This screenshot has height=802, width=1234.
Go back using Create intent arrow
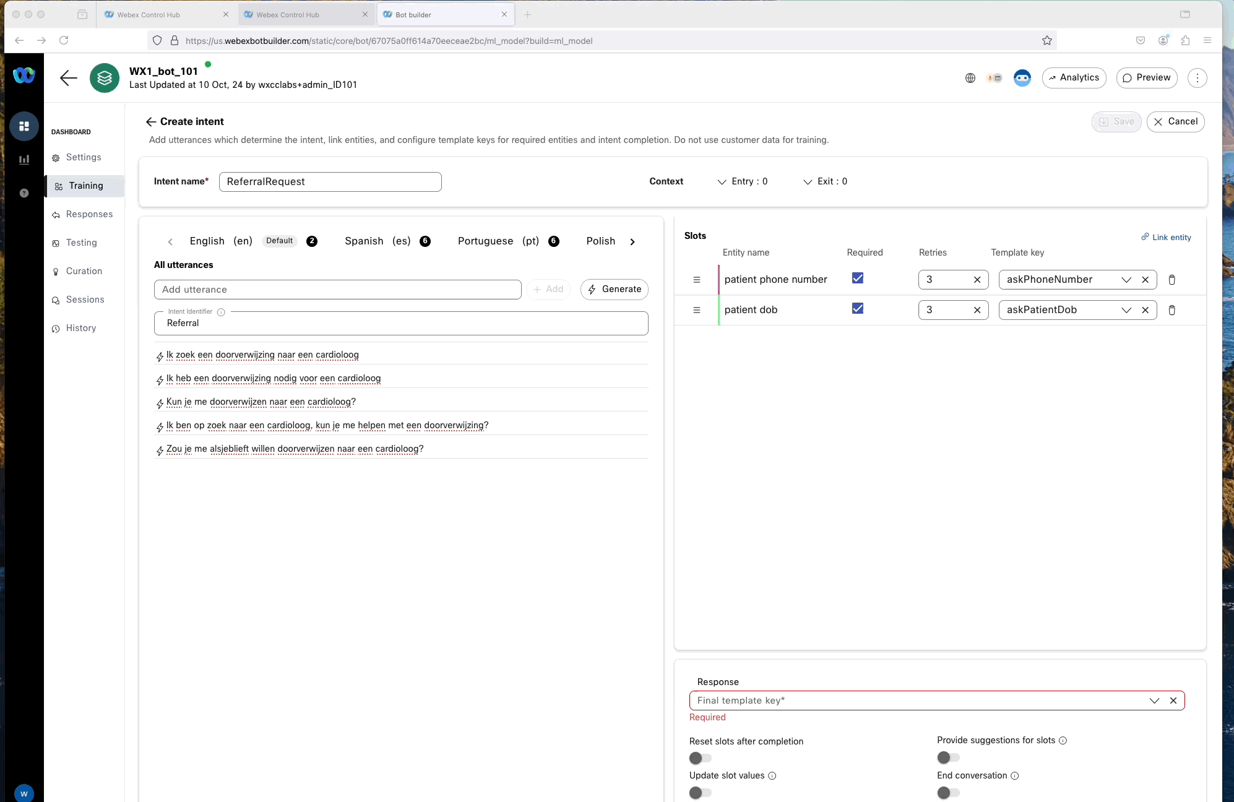[x=150, y=122]
